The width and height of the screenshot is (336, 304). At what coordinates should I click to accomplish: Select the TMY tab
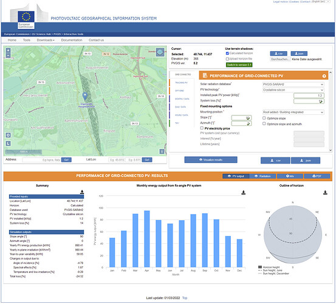pyautogui.click(x=177, y=123)
